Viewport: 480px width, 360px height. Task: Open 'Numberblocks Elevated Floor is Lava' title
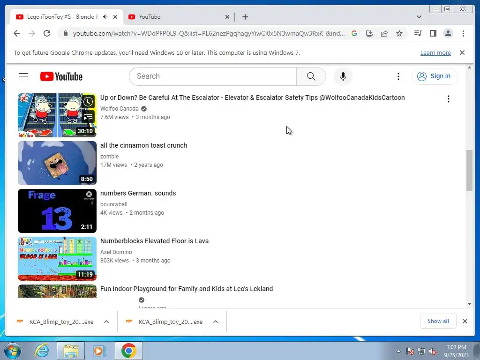point(154,241)
